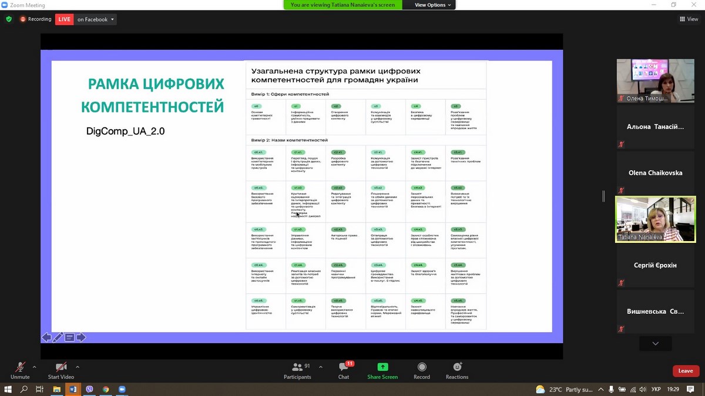Viewport: 705px width, 396px height.
Task: Select the pen annotation tool on slide
Action: coord(58,337)
